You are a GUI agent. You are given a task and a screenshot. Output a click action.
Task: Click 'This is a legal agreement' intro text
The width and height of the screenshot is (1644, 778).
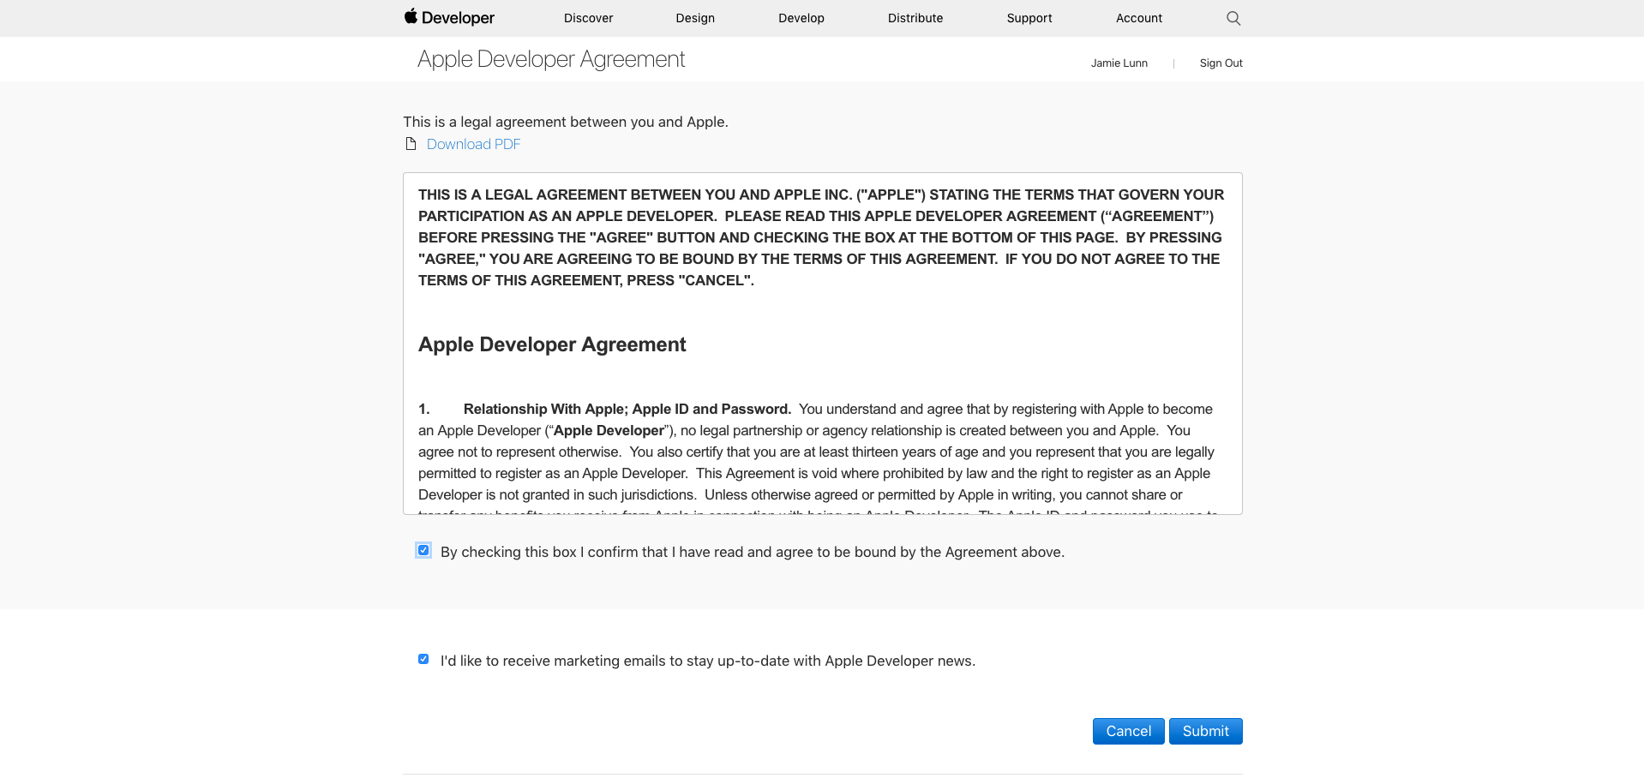566,122
